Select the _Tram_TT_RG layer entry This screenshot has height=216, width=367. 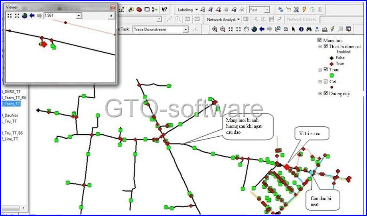14,98
